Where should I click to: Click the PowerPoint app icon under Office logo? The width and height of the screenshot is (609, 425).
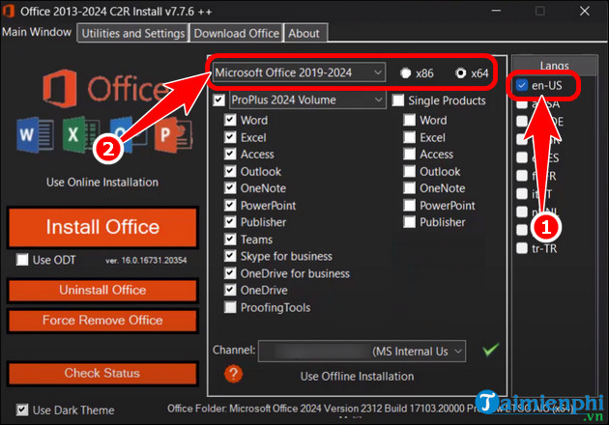173,135
